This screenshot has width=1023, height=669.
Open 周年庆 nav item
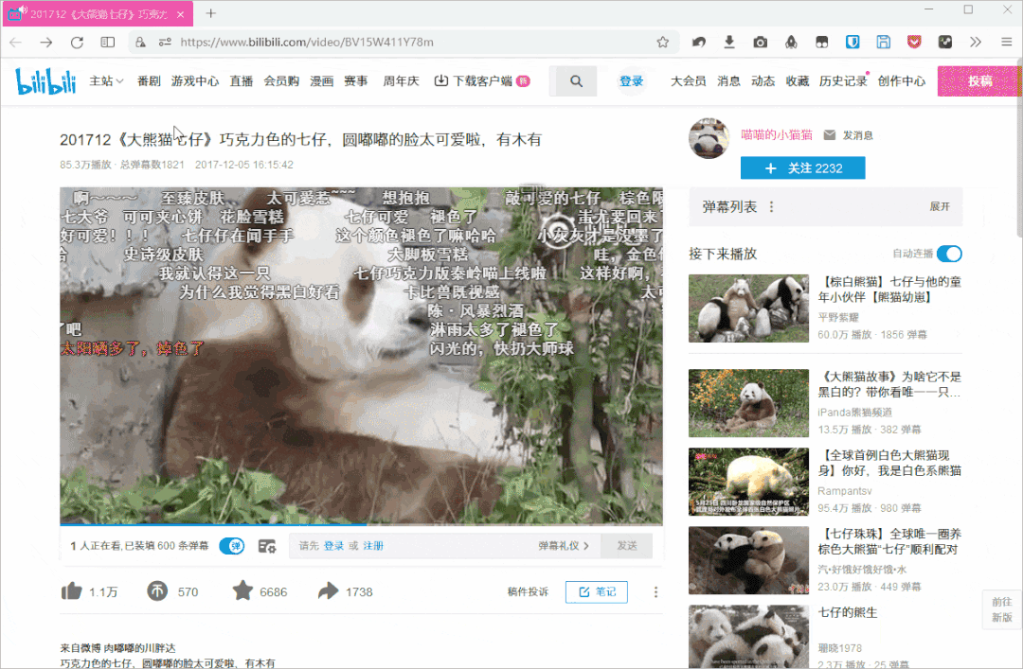tap(401, 81)
